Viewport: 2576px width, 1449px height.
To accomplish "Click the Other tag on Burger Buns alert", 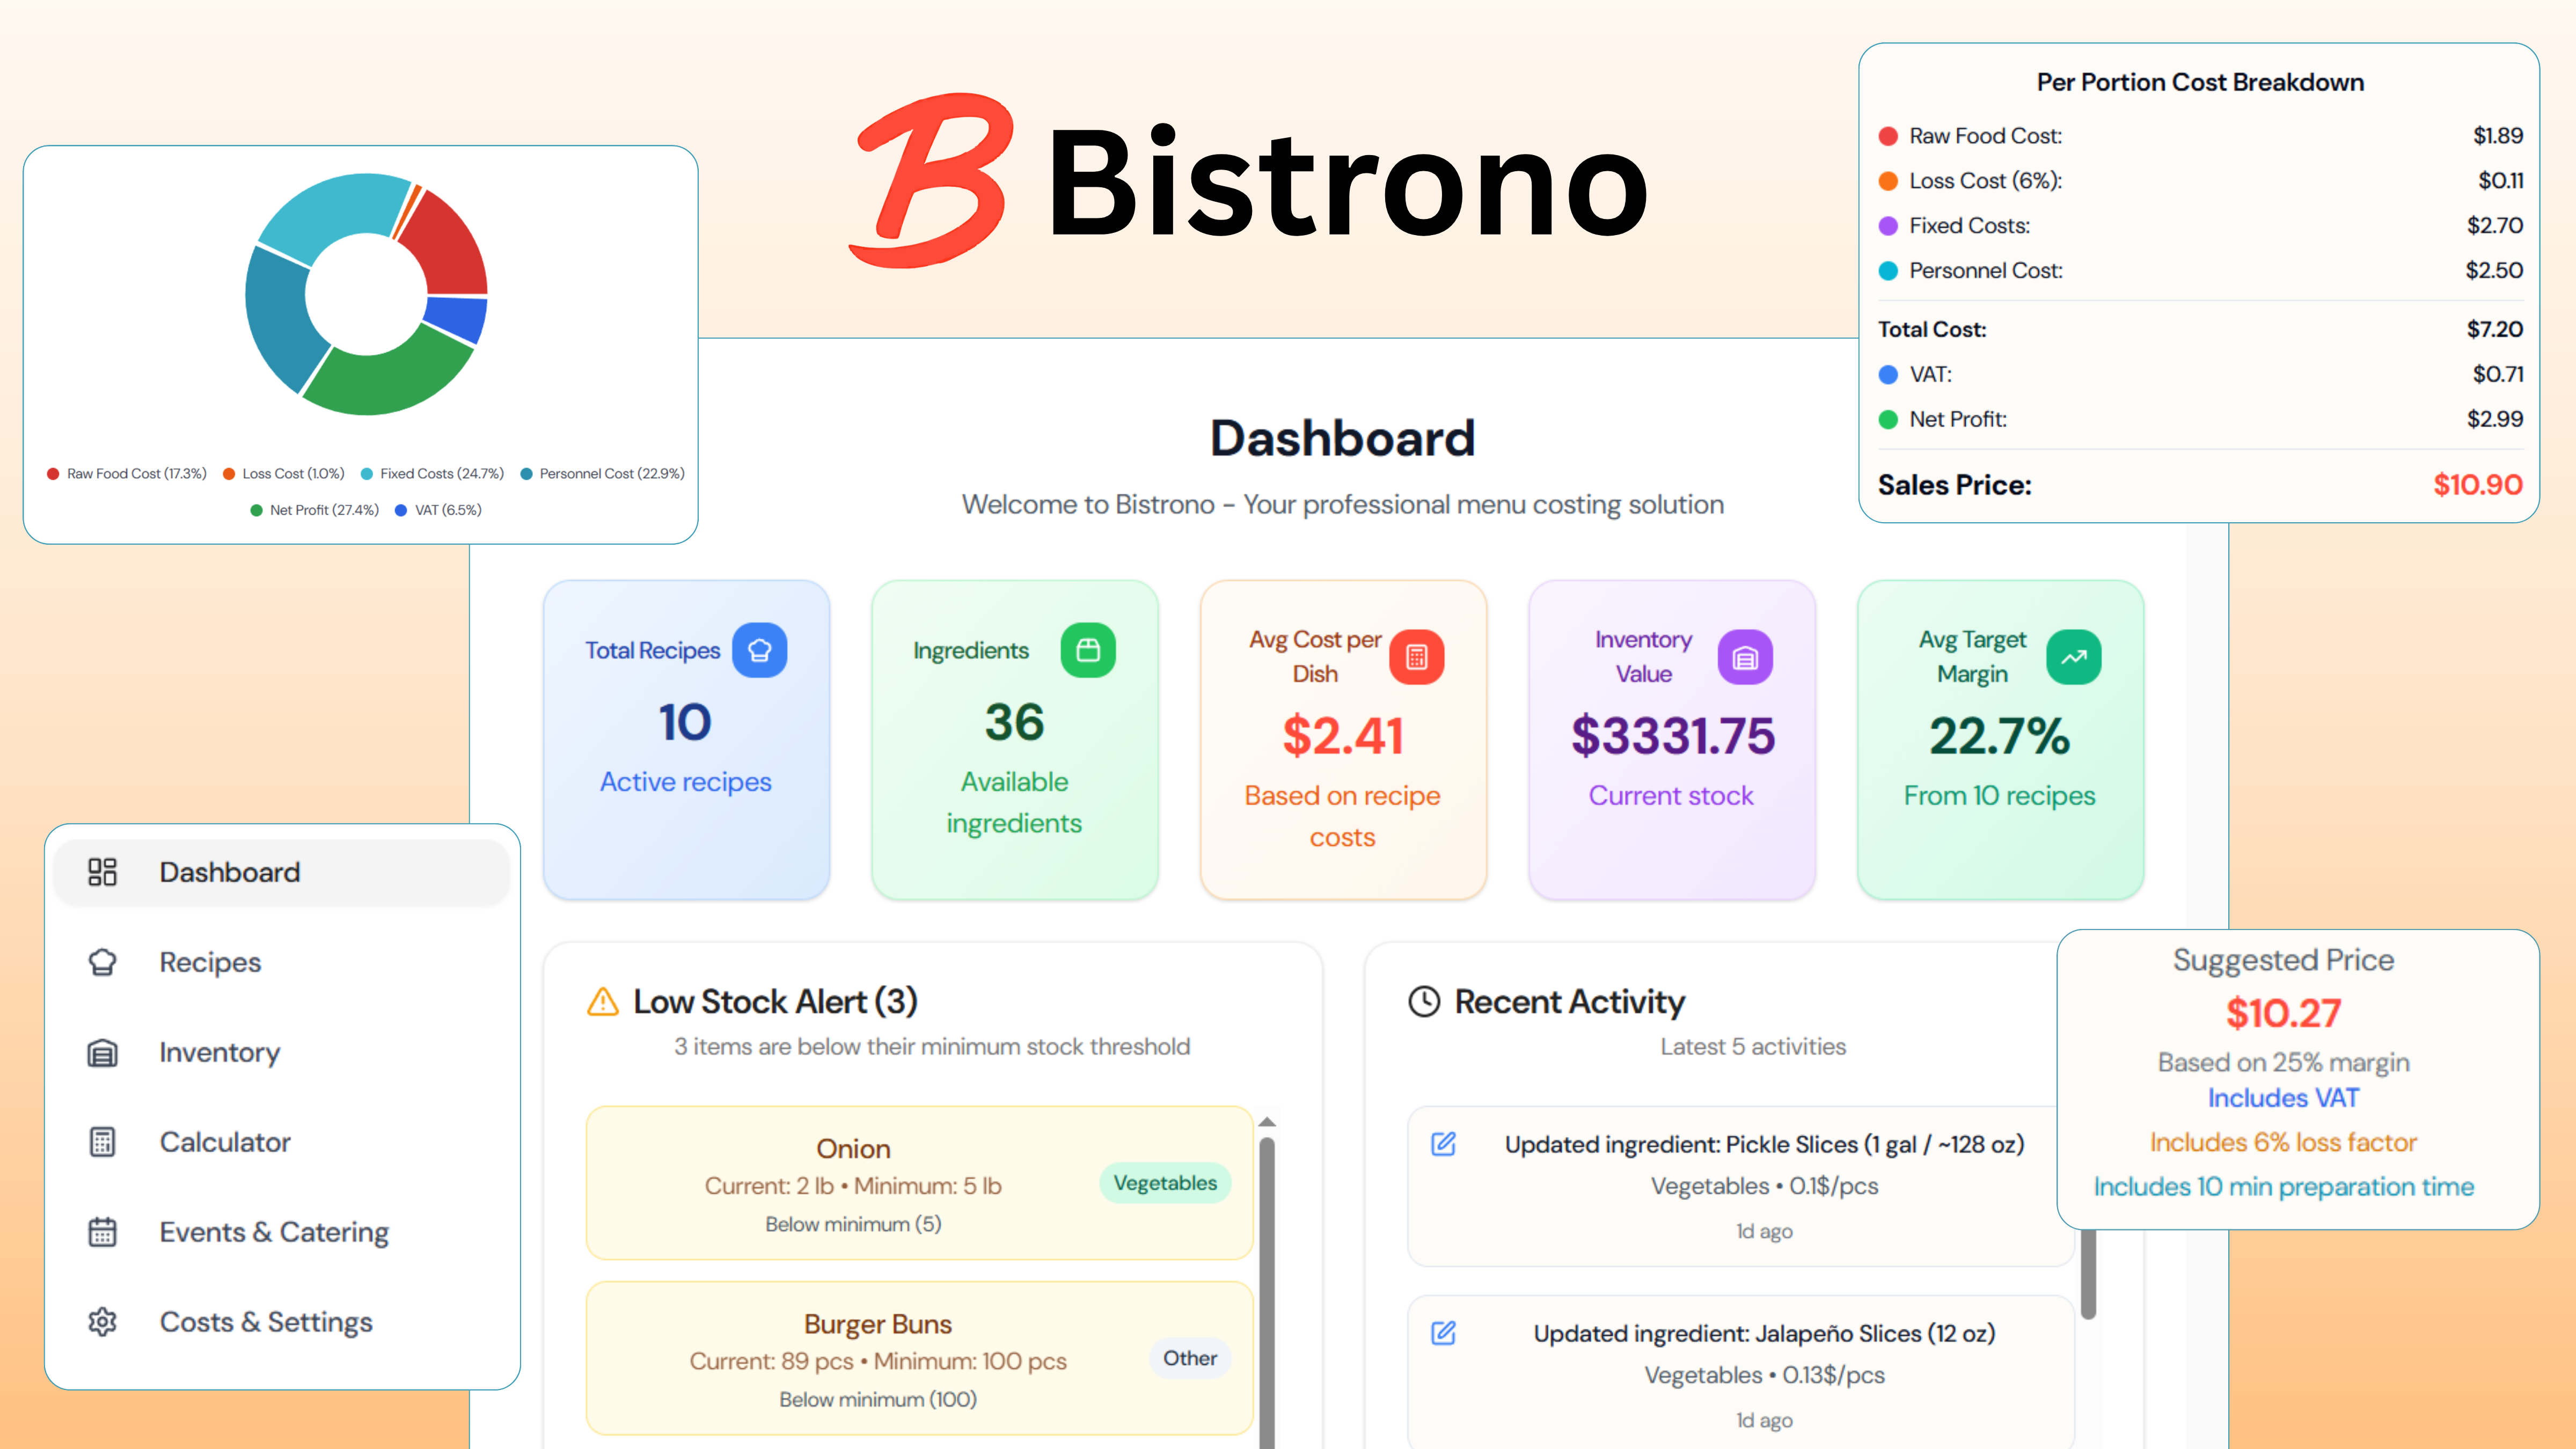I will pyautogui.click(x=1189, y=1358).
